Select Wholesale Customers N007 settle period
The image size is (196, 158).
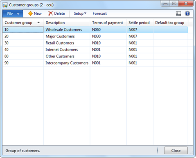coord(140,29)
